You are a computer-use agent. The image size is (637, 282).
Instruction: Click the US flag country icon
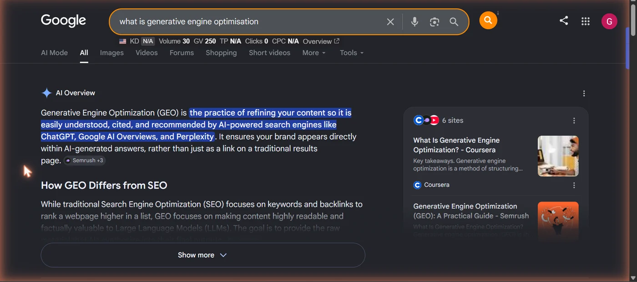(x=123, y=41)
